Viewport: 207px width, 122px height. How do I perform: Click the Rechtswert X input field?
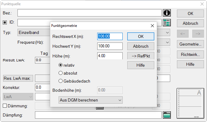[110, 36]
